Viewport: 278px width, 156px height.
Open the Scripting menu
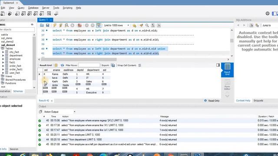(x=67, y=8)
